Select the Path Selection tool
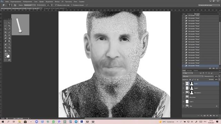The image size is (221, 124). 6,48
